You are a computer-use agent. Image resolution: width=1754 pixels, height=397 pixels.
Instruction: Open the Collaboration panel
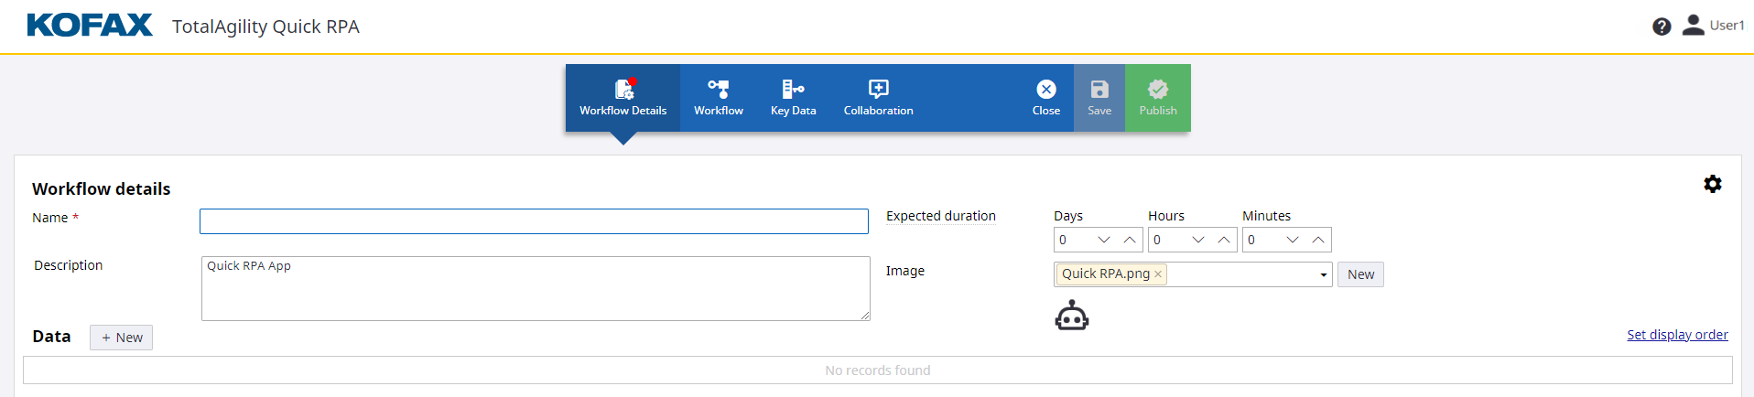pyautogui.click(x=878, y=98)
